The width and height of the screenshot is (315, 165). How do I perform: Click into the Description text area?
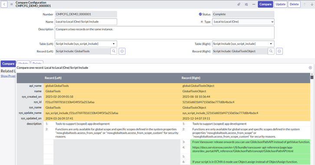point(164,32)
